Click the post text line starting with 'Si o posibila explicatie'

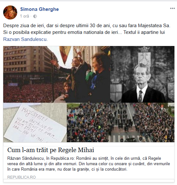coord(84,32)
